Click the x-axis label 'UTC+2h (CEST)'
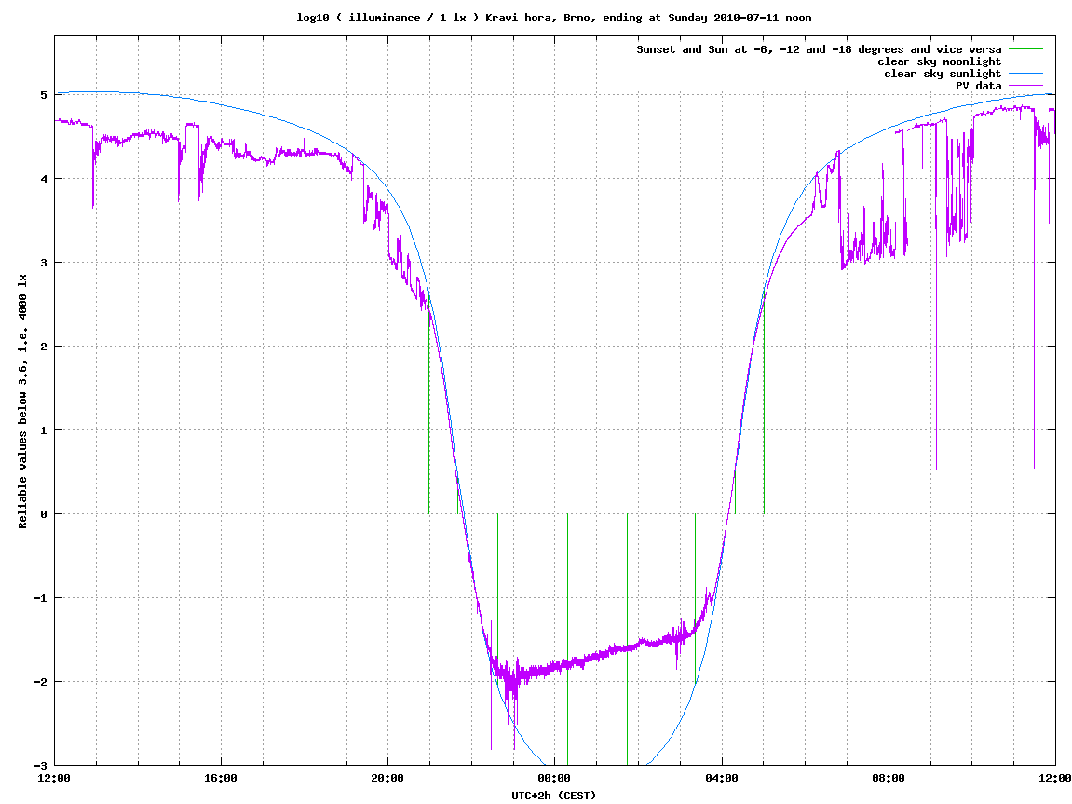 554,795
